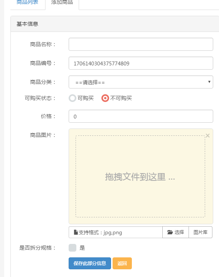Focus the 商品名称 input field
219x277 pixels.
(x=141, y=44)
